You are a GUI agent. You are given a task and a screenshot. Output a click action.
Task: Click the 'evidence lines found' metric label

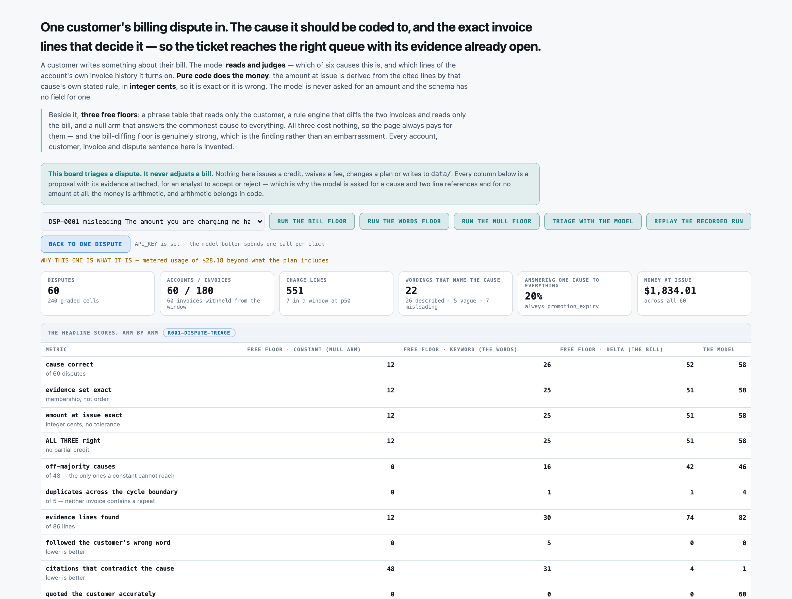pos(82,517)
